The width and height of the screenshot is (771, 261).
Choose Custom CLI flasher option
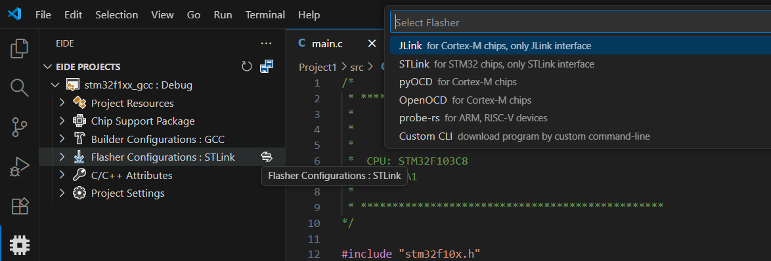580,136
